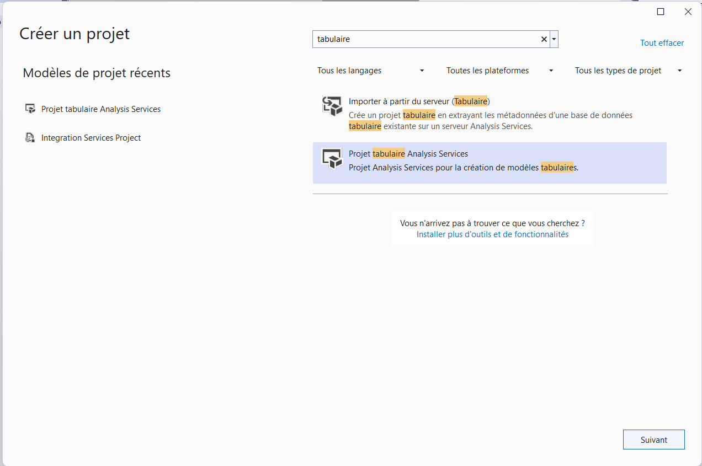Click the recent Projet tabulaire Analysis Services icon
The width and height of the screenshot is (702, 466).
[30, 109]
